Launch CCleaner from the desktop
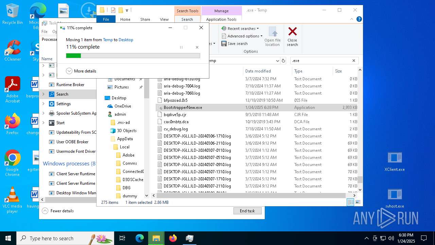This screenshot has height=245, width=435. [12, 51]
